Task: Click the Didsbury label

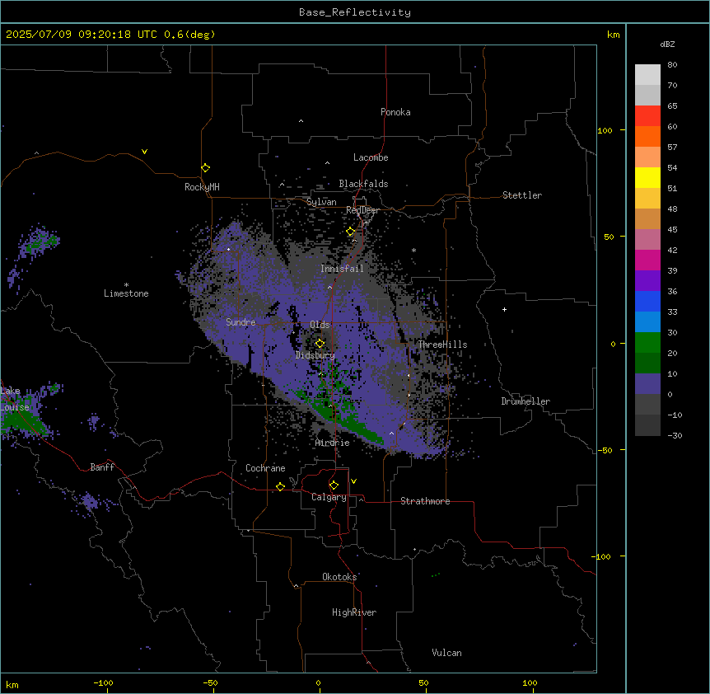Action: 315,355
